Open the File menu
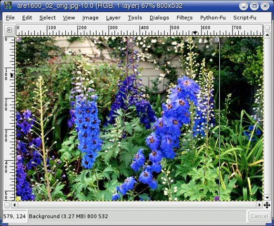The width and height of the screenshot is (274, 226). (10, 18)
